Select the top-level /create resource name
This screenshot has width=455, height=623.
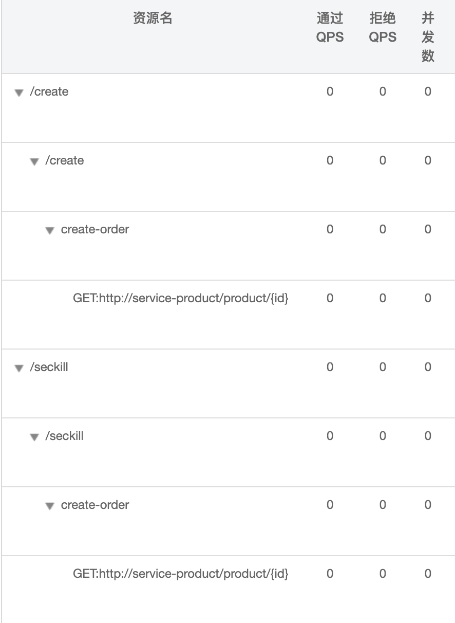[x=49, y=92]
